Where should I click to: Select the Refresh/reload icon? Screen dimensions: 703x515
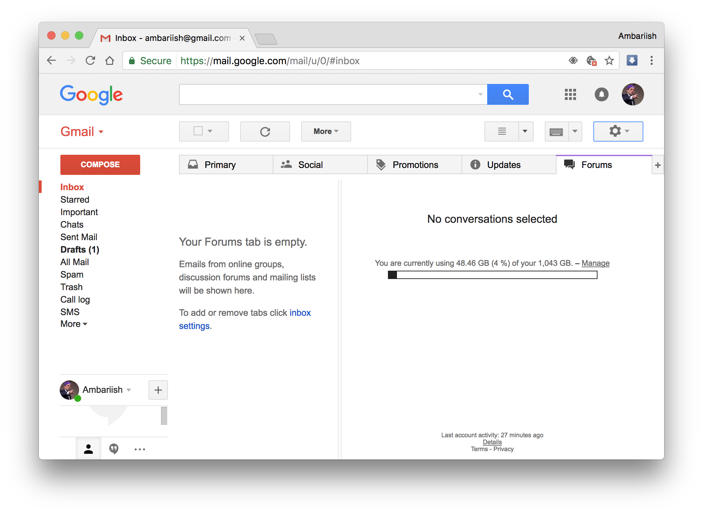tap(265, 131)
